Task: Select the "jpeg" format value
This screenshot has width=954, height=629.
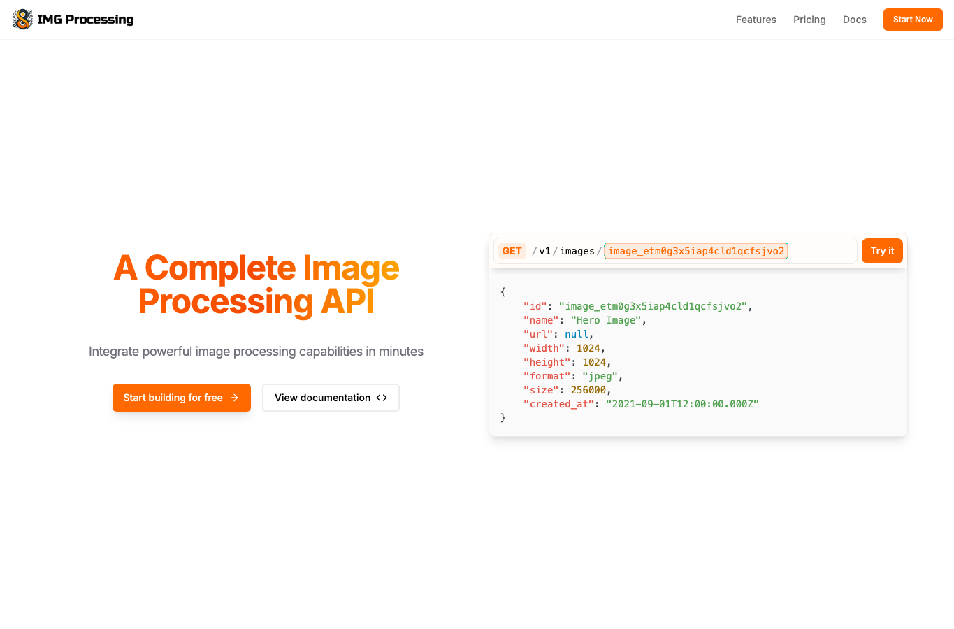Action: click(600, 376)
